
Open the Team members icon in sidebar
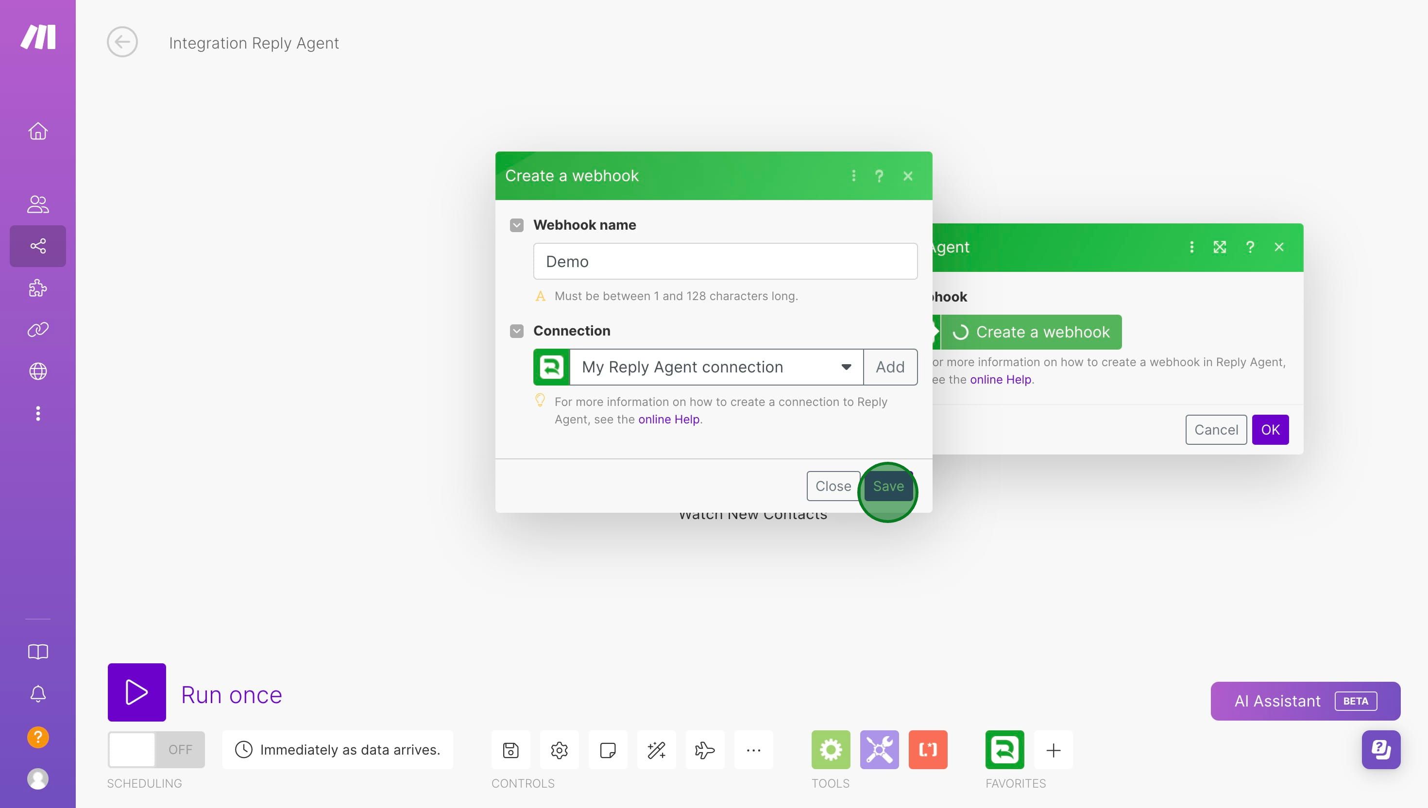[x=38, y=204]
